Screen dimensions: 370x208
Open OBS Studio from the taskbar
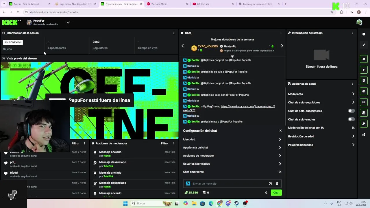(245, 203)
